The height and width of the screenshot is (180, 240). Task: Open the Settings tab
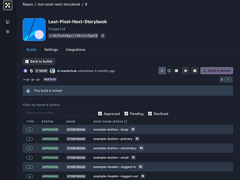coord(51,49)
